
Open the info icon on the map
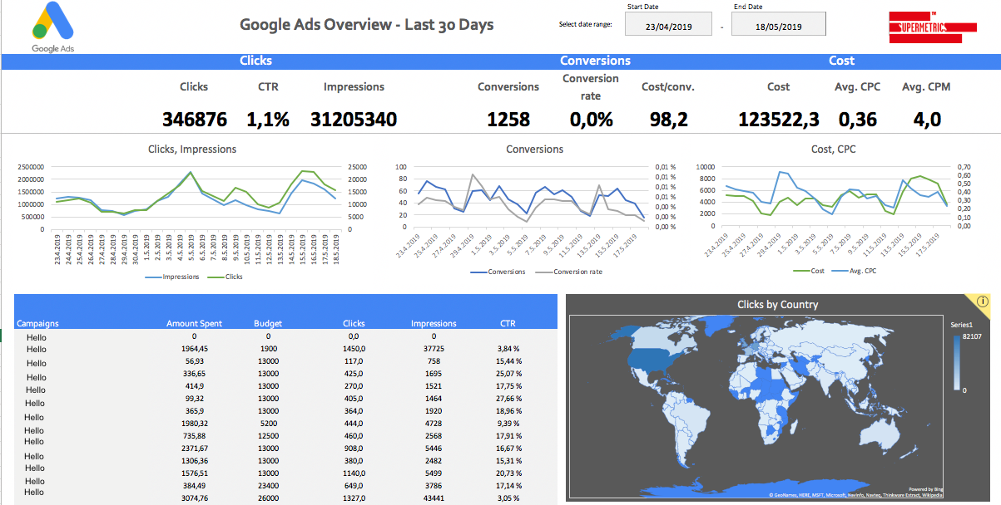coord(982,302)
